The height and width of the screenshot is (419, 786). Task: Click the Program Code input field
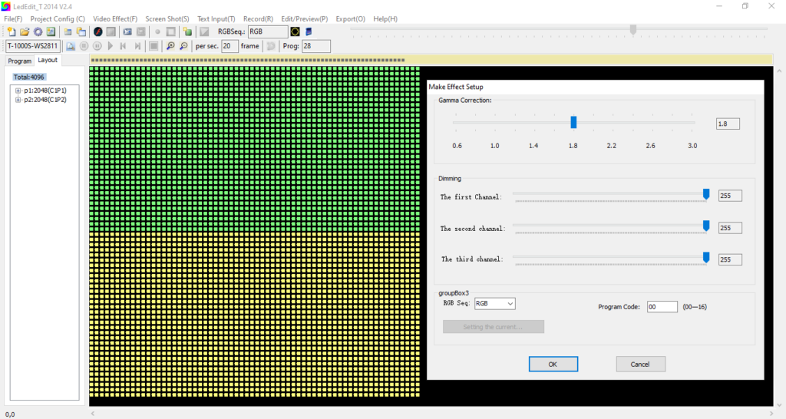tap(662, 307)
